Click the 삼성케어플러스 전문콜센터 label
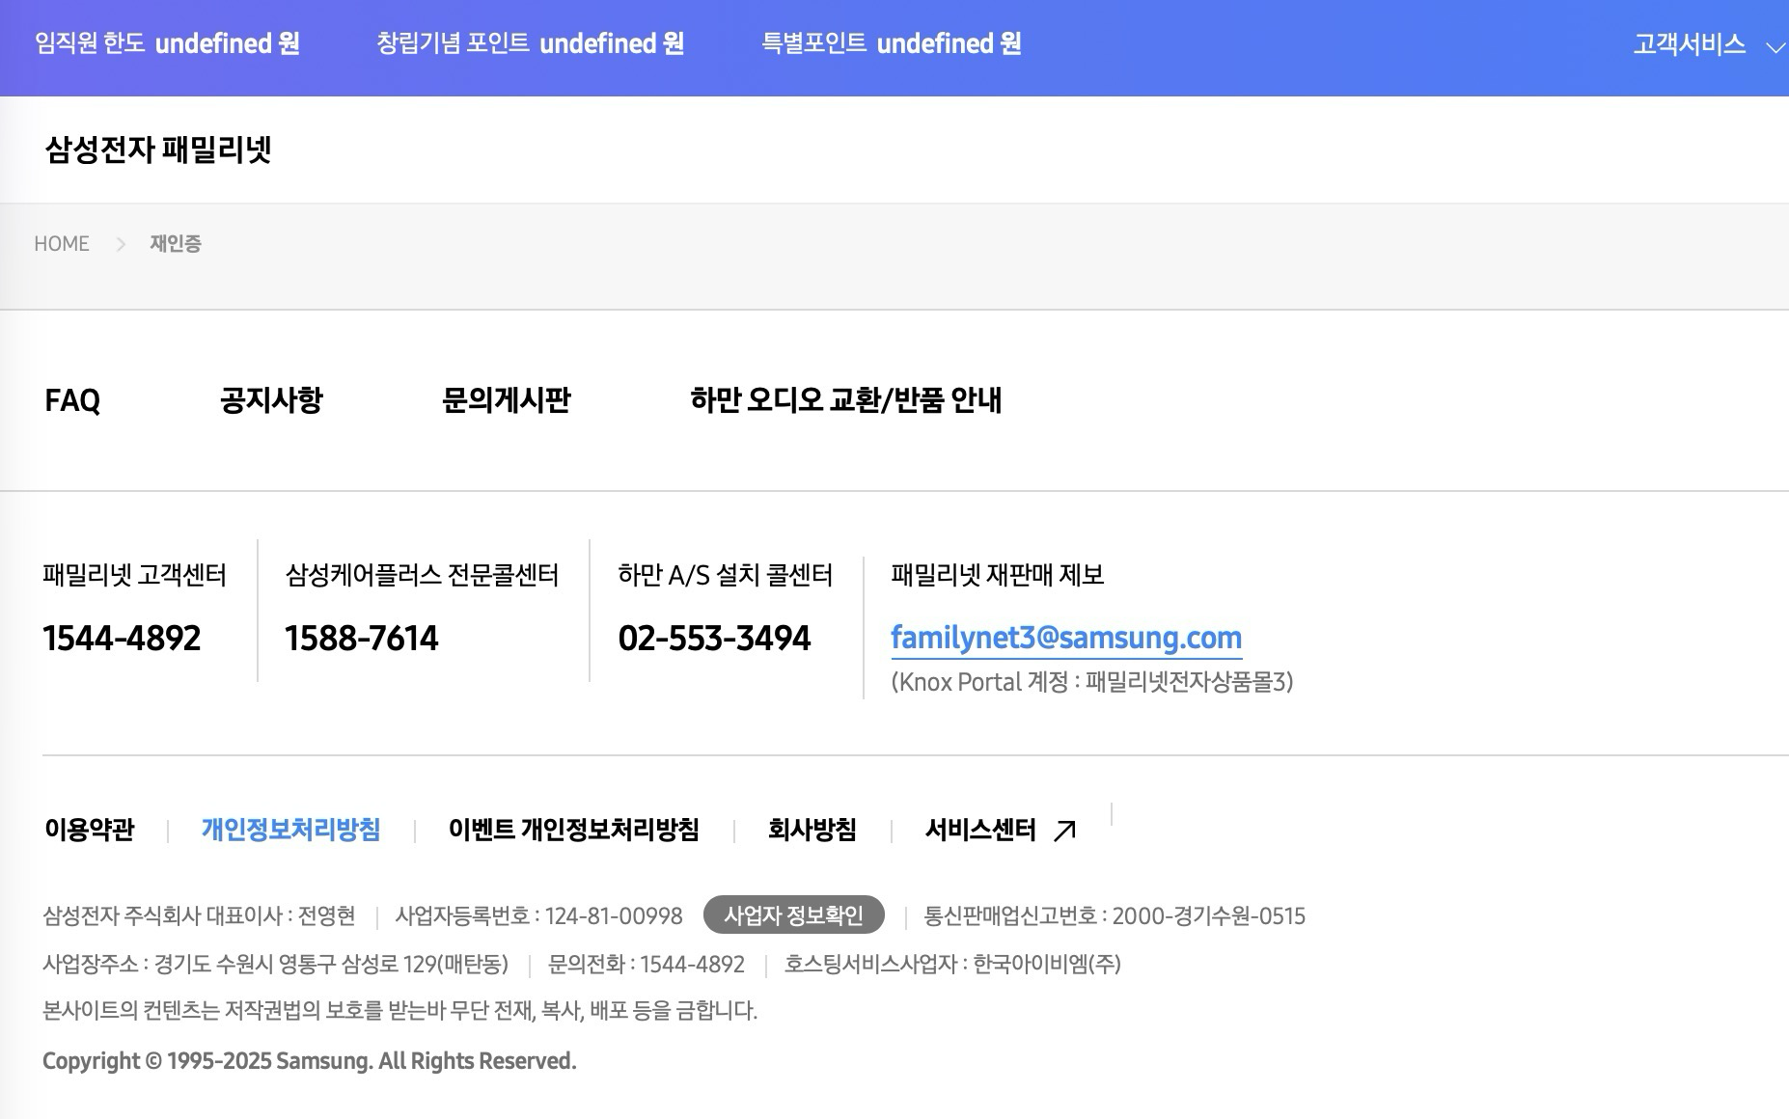 [x=423, y=575]
